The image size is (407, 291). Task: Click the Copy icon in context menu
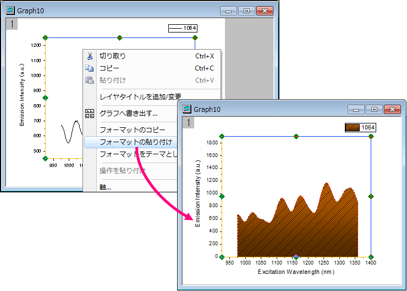[x=90, y=68]
